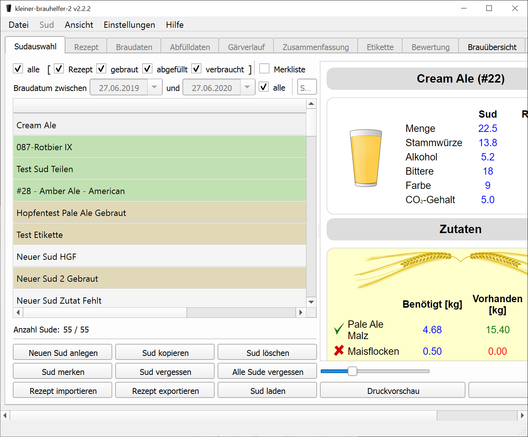This screenshot has height=437, width=528.
Task: Open the Einstellungen menu
Action: click(x=129, y=25)
